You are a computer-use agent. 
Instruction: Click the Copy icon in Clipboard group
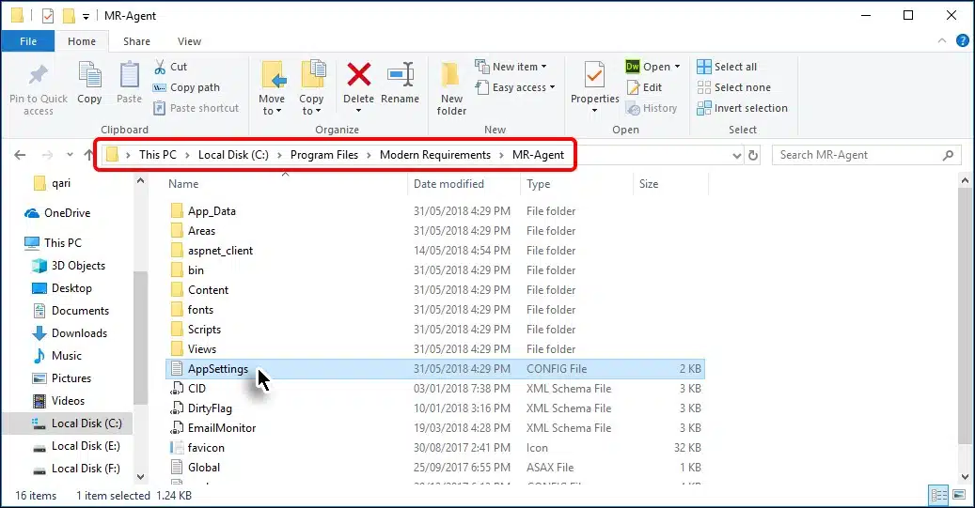[x=89, y=75]
